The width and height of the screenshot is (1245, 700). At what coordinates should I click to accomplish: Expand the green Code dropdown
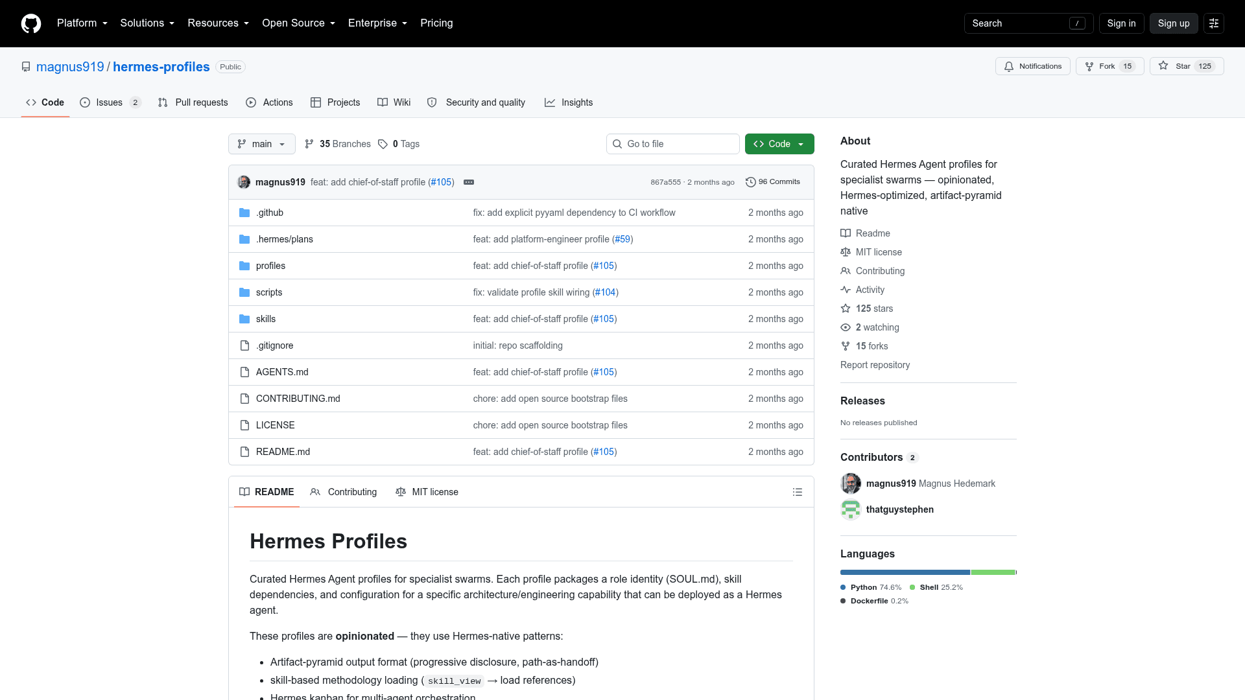pyautogui.click(x=779, y=144)
